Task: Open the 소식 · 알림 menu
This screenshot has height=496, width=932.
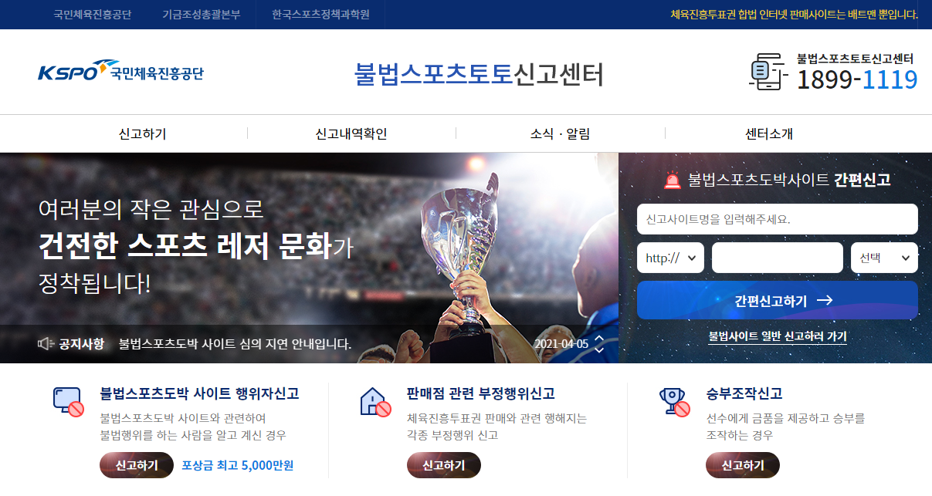Action: tap(561, 133)
